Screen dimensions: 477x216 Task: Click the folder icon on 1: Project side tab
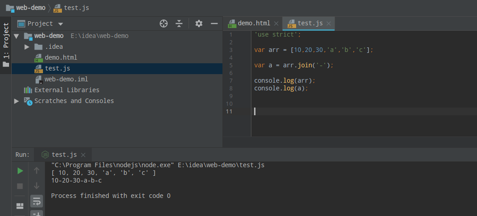pyautogui.click(x=6, y=64)
